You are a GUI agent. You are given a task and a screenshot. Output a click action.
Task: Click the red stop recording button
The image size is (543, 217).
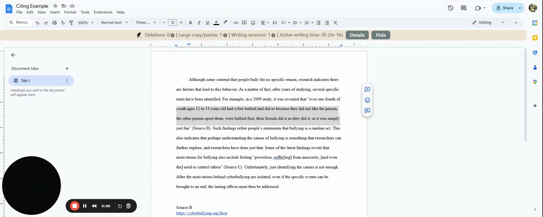(x=74, y=206)
